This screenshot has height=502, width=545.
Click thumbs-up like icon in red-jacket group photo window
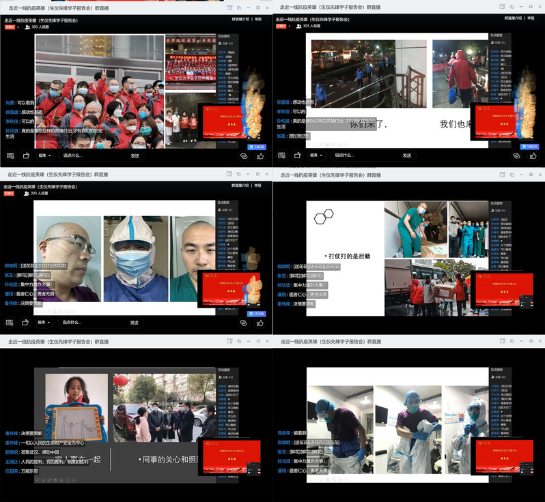pos(260,156)
